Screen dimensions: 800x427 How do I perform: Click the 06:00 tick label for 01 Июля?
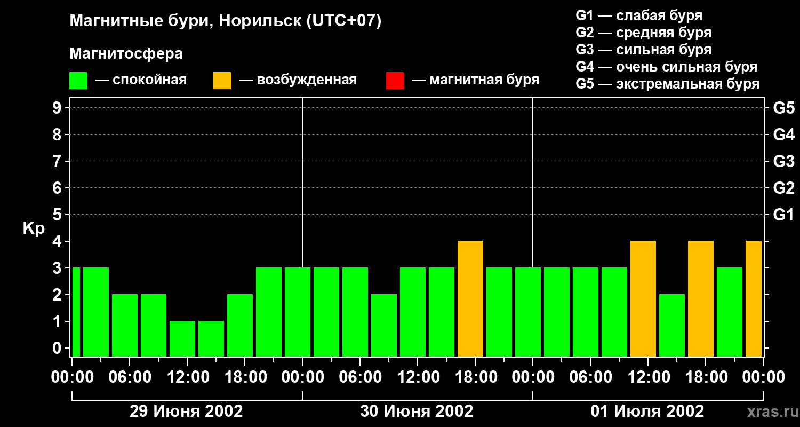(x=590, y=377)
